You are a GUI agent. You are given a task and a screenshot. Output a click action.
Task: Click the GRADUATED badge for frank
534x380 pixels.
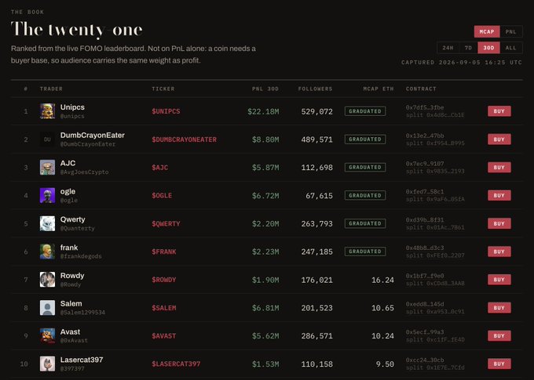(365, 252)
